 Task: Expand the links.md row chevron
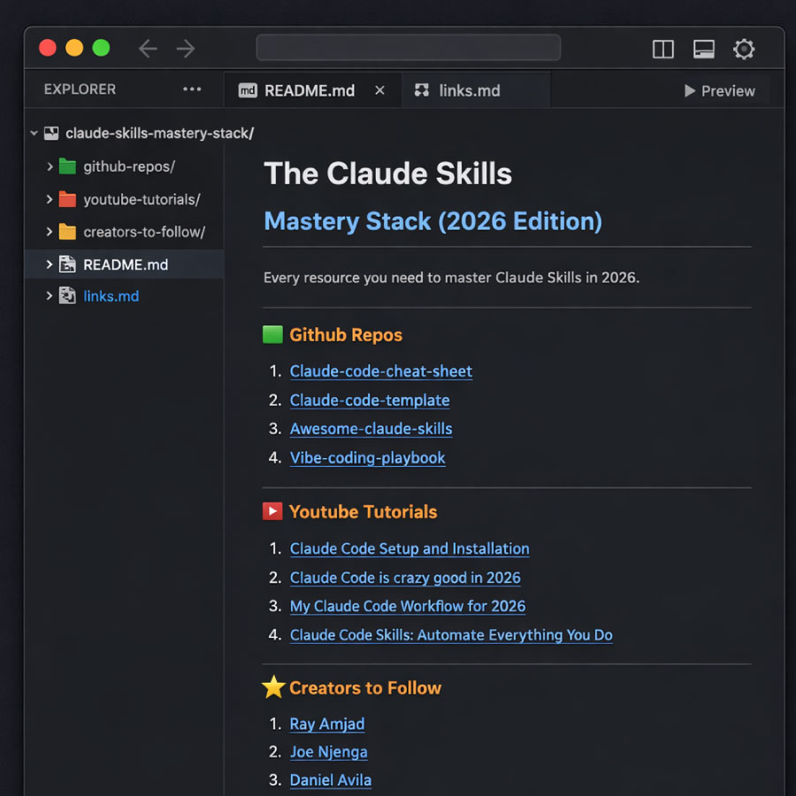pos(50,296)
